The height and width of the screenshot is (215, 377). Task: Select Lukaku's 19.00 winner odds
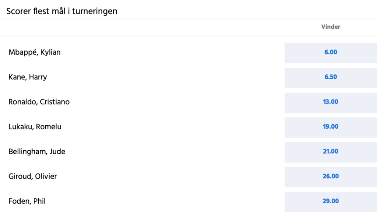coord(330,126)
